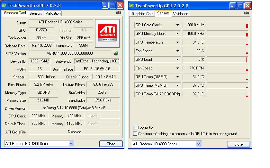Click the Pixel Fillrate 3.2 GPixel/s value
Screen dimensions: 270x168
click(x=43, y=84)
